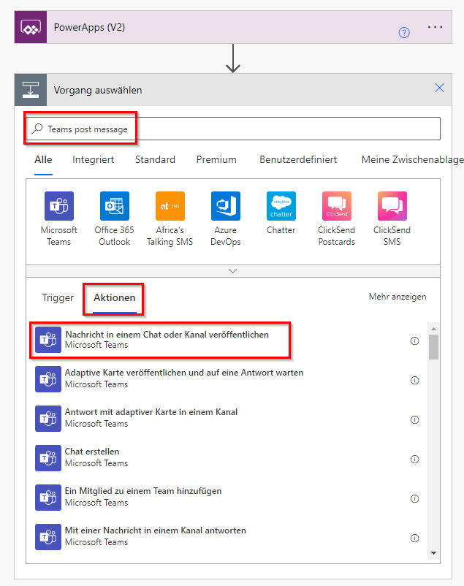Close the Vorgang auswählen panel
The image size is (464, 586).
tap(439, 88)
